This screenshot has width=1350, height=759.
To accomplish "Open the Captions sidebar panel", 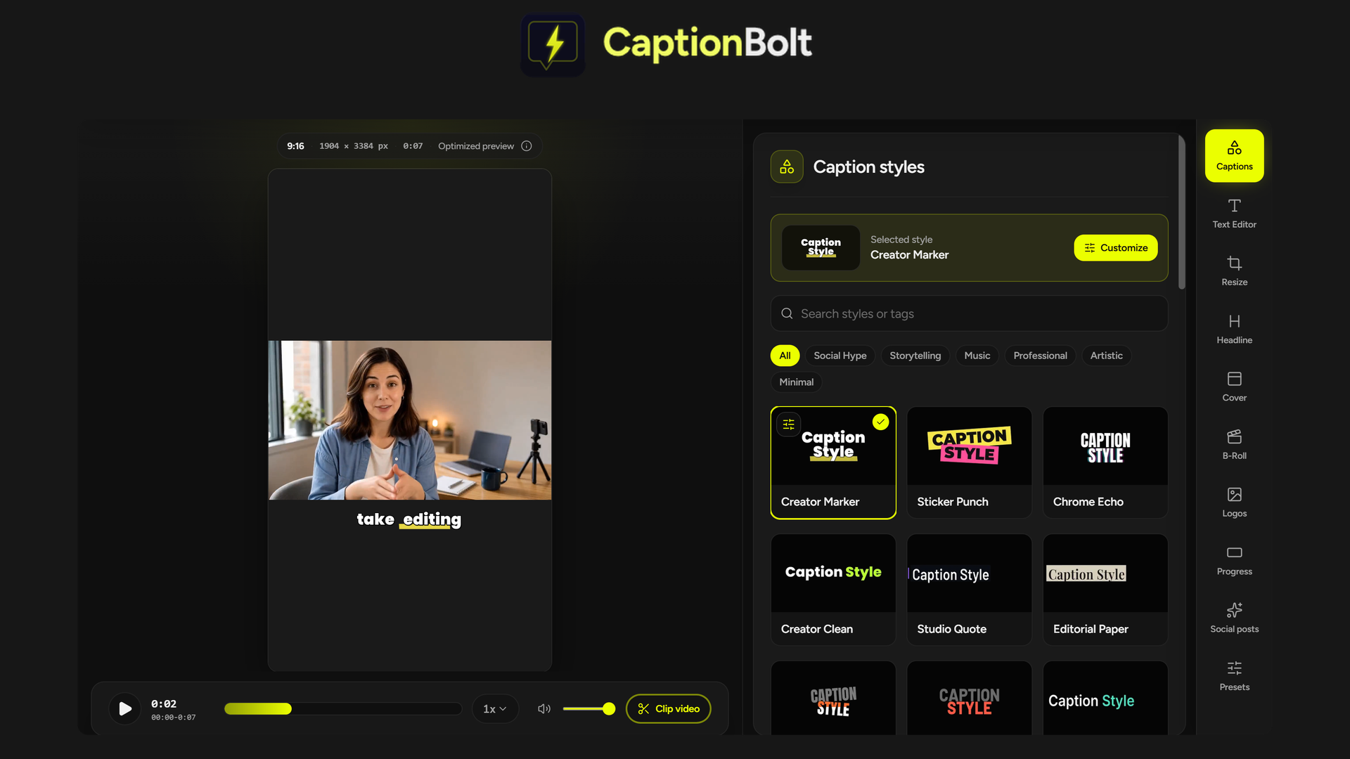I will (x=1234, y=155).
